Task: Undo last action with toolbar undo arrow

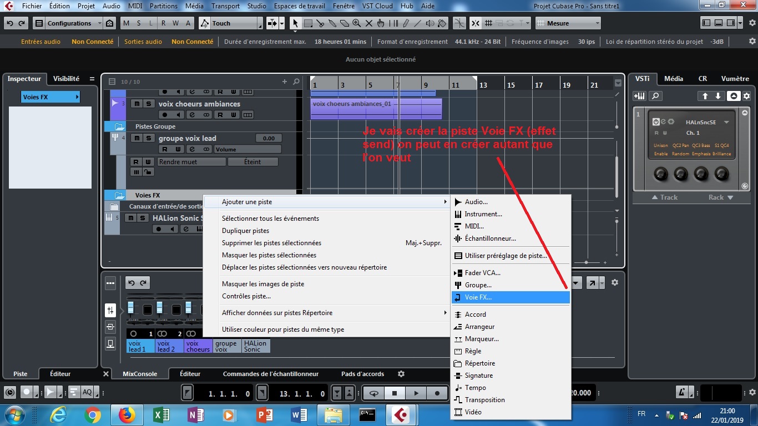Action: 9,23
